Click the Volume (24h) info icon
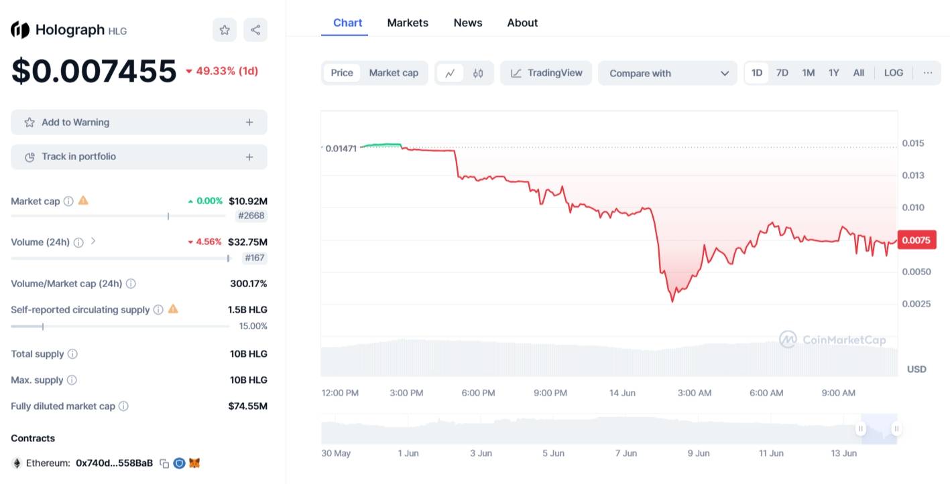This screenshot has width=950, height=484. (78, 242)
